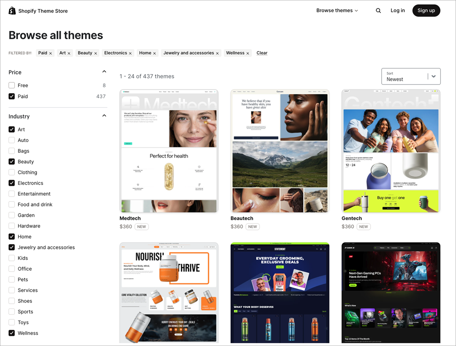456x346 pixels.
Task: Clear all active filters
Action: point(262,53)
